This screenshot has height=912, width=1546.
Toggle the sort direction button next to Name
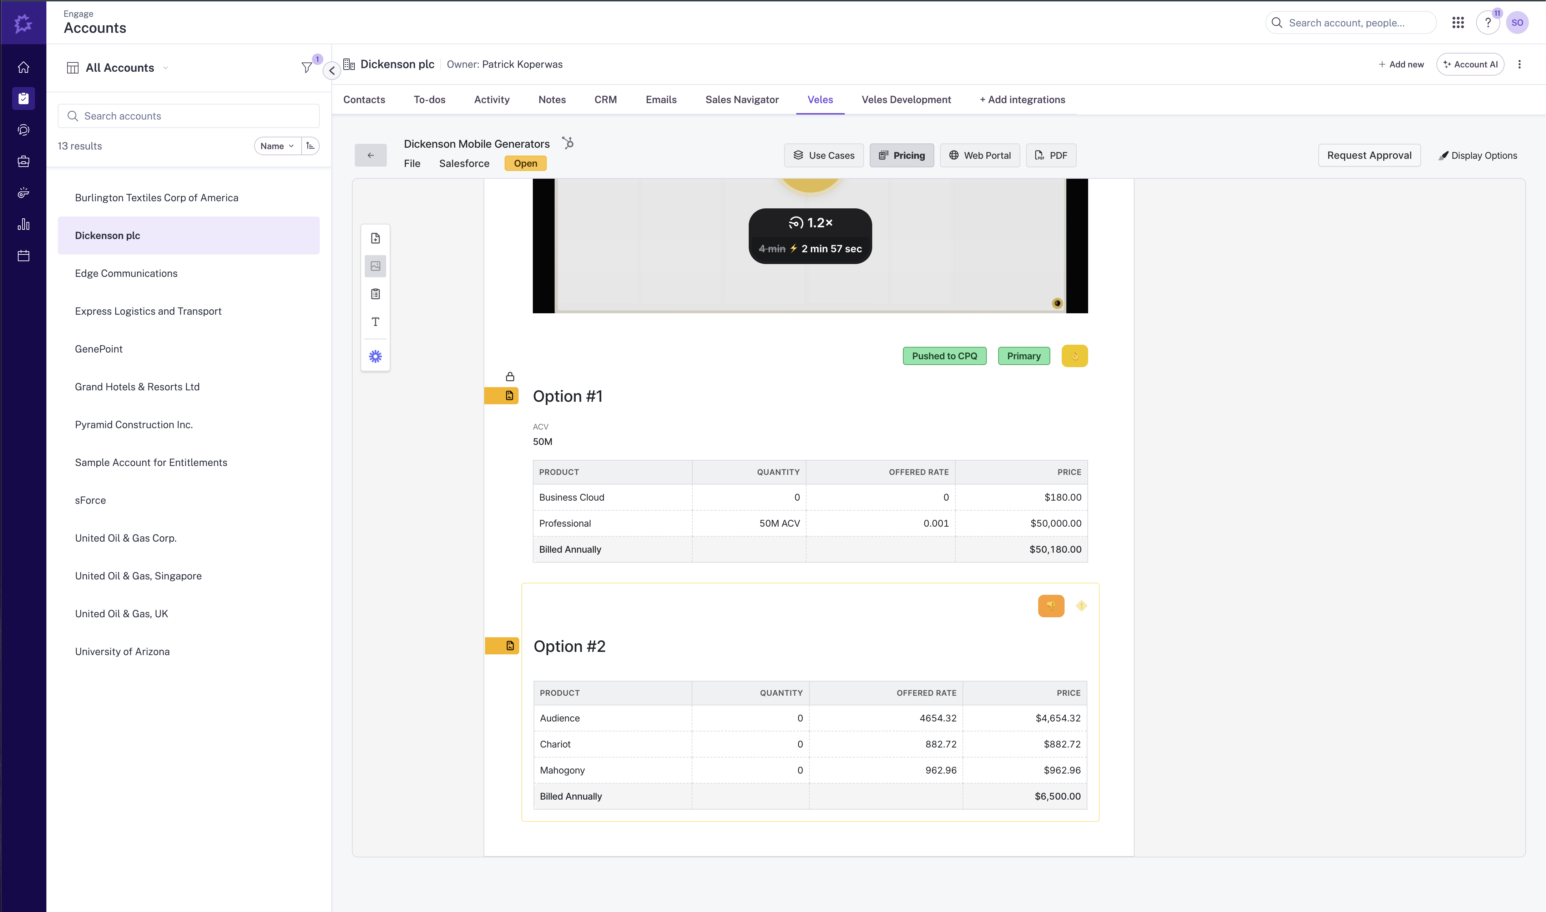310,146
